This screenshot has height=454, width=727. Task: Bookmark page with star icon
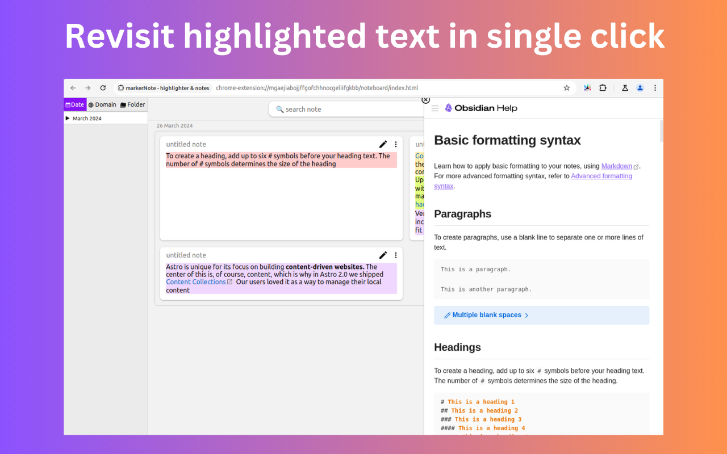coord(566,88)
